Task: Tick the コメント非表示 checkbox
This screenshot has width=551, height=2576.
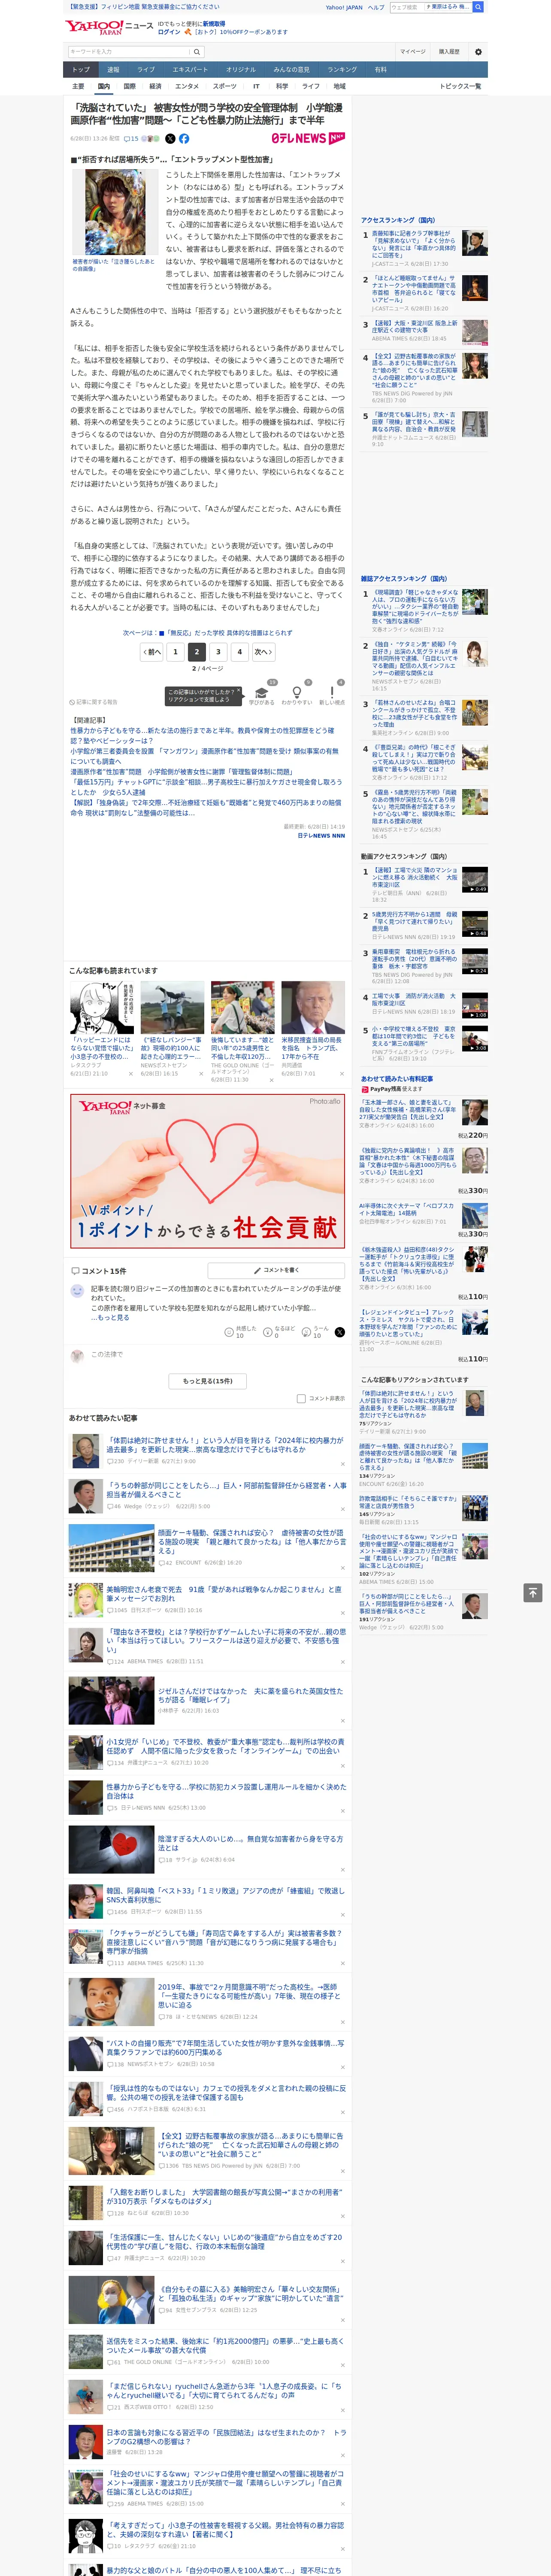Action: pyautogui.click(x=301, y=1399)
